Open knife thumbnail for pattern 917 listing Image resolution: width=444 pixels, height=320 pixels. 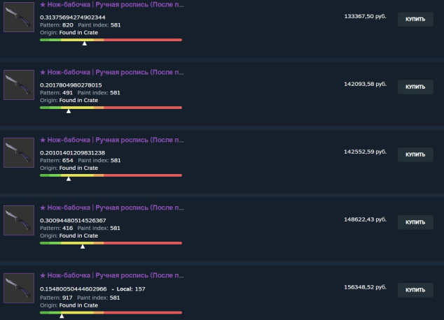pyautogui.click(x=19, y=288)
